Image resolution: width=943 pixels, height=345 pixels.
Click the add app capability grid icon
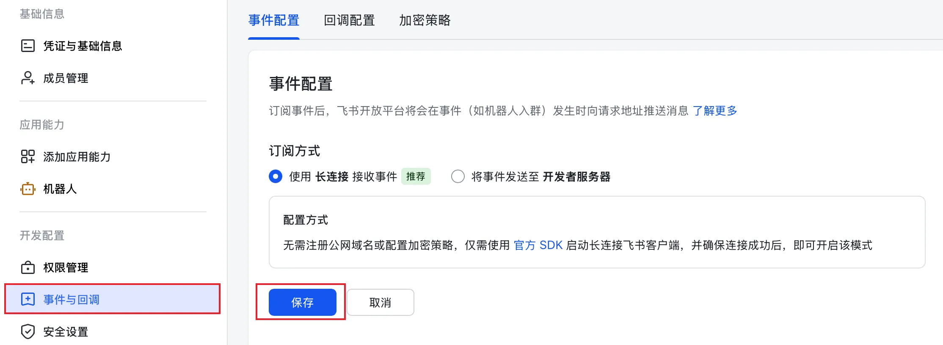coord(28,156)
